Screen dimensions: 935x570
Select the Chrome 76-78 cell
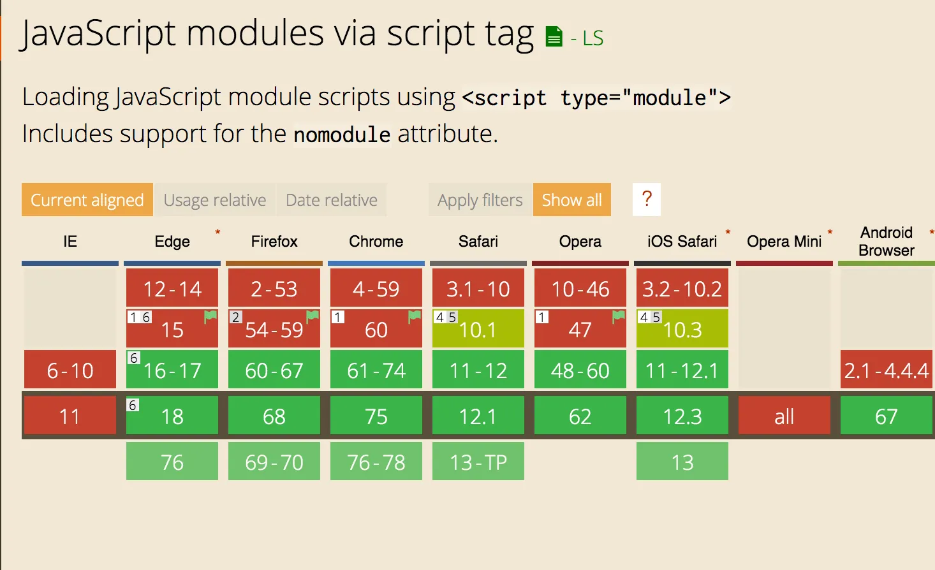click(x=376, y=462)
